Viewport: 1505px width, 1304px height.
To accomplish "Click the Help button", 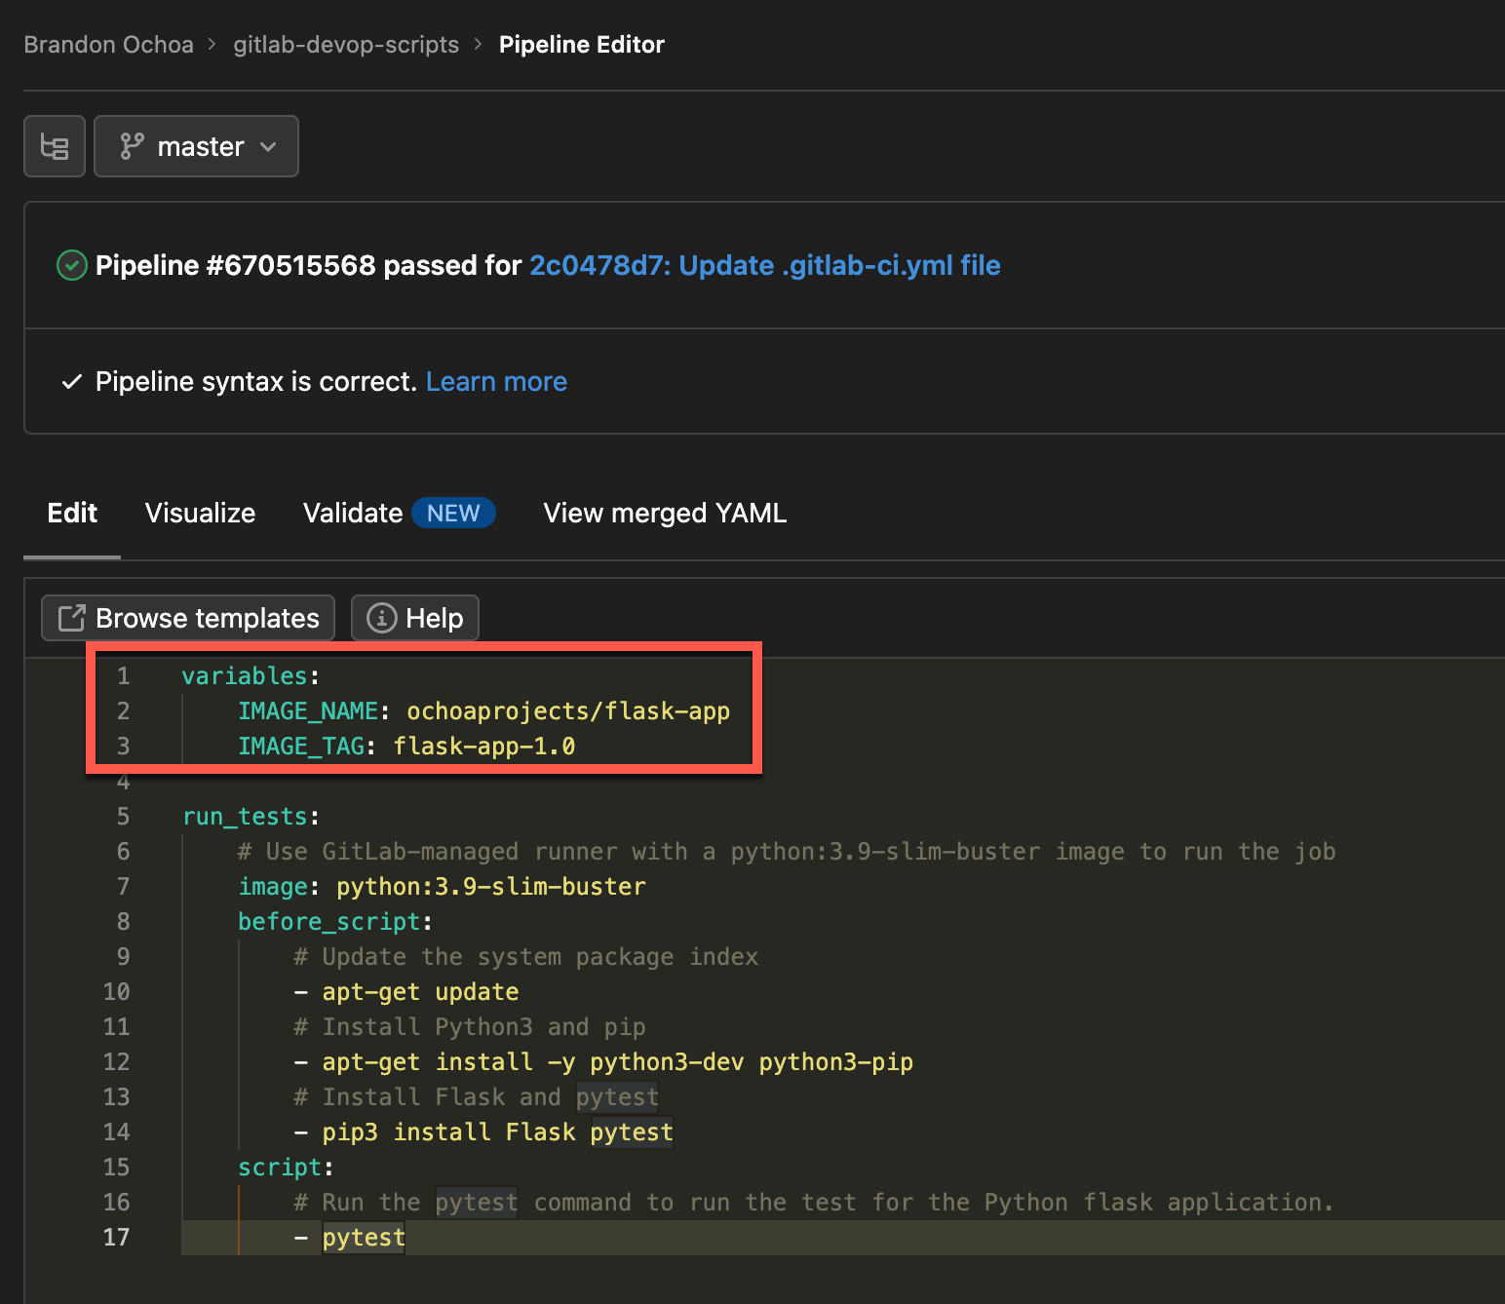I will click(x=414, y=617).
